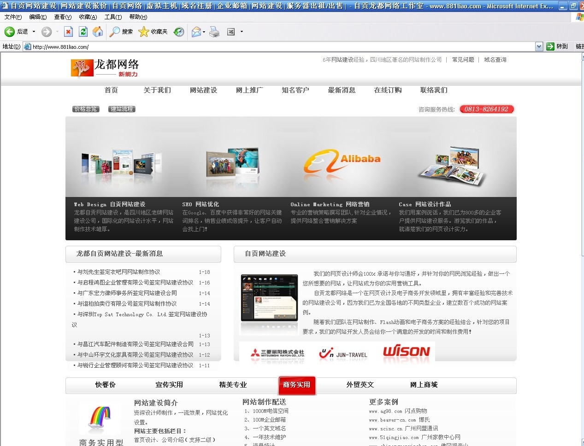The width and height of the screenshot is (584, 446).
Task: Click the Mail envelope icon
Action: coord(196,32)
